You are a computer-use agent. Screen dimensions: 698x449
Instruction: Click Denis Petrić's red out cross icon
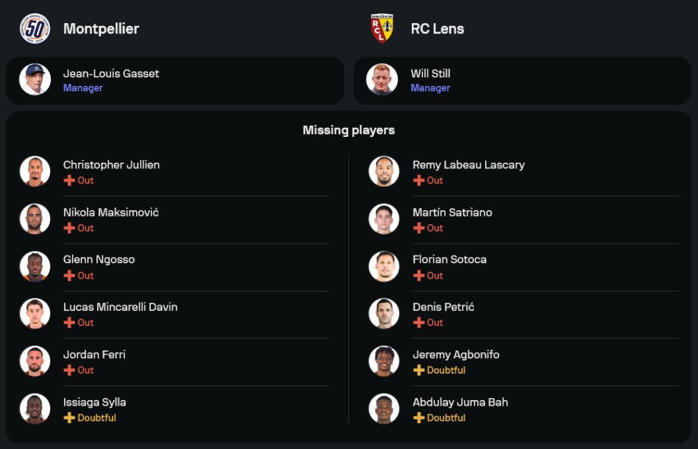pos(418,323)
